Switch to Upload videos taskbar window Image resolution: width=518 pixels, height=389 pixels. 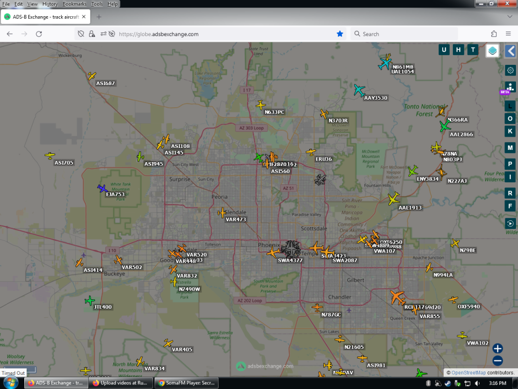pos(121,383)
